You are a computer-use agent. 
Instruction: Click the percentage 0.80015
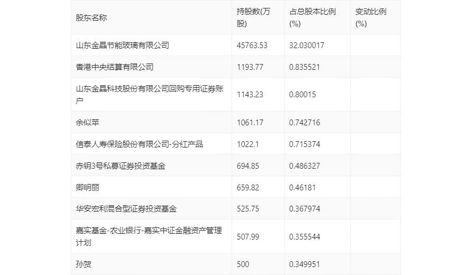pyautogui.click(x=302, y=95)
